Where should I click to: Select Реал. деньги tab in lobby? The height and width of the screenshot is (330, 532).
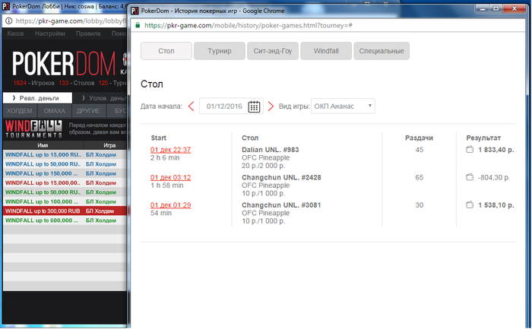tap(37, 98)
